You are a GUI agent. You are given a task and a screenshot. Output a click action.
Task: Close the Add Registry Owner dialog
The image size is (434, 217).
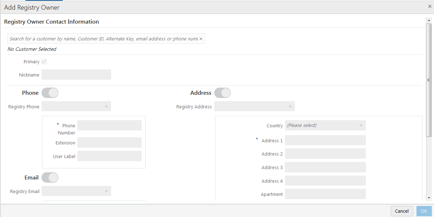pos(430,6)
